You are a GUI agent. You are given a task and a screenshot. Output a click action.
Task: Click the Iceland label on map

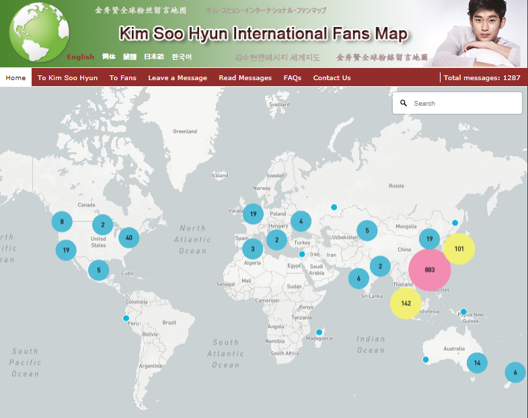point(220,175)
